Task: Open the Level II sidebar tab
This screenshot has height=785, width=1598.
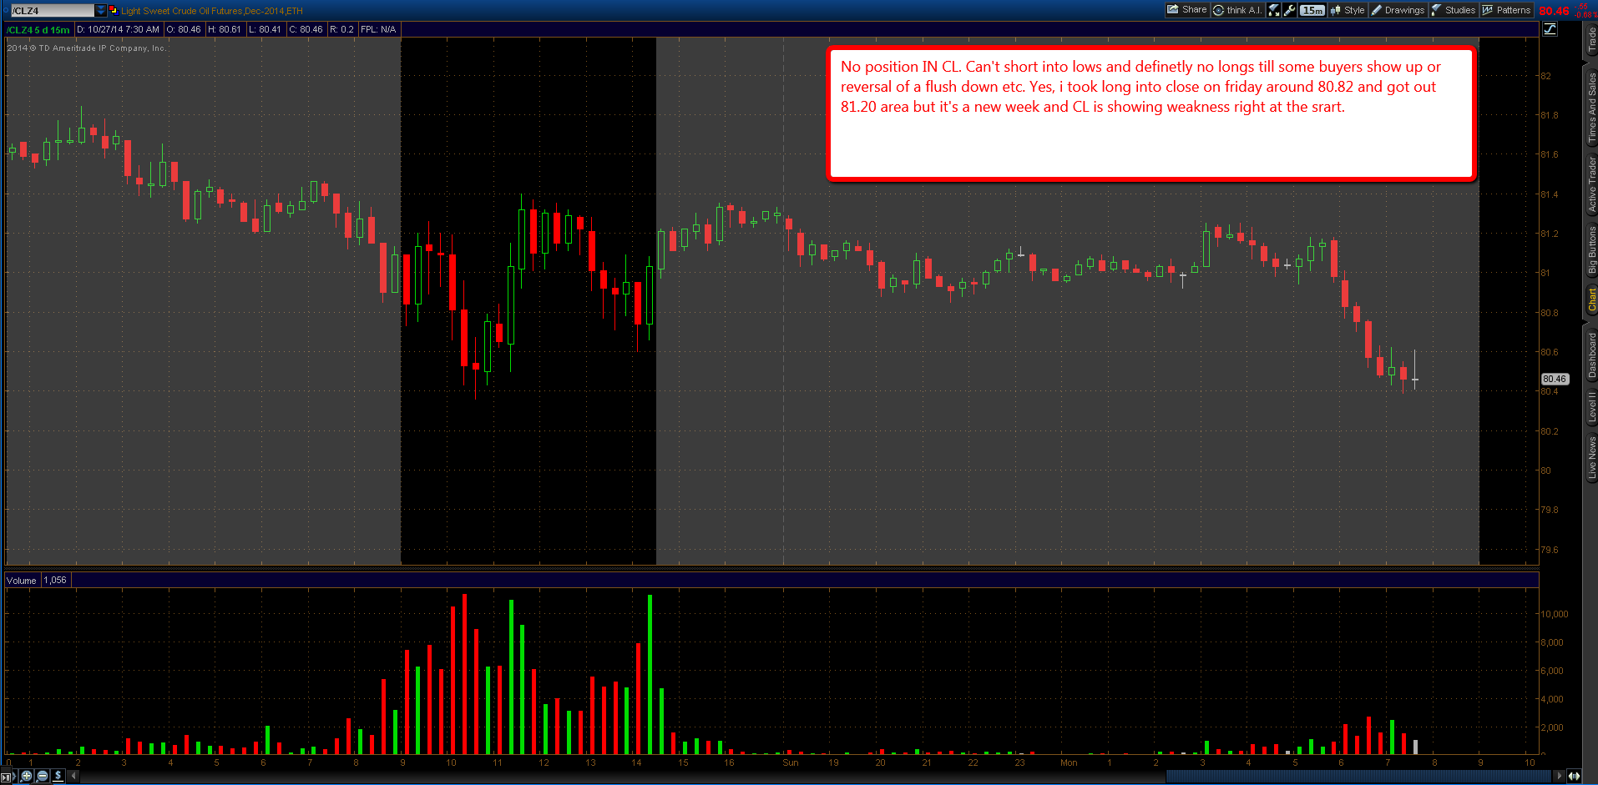Action: point(1591,407)
